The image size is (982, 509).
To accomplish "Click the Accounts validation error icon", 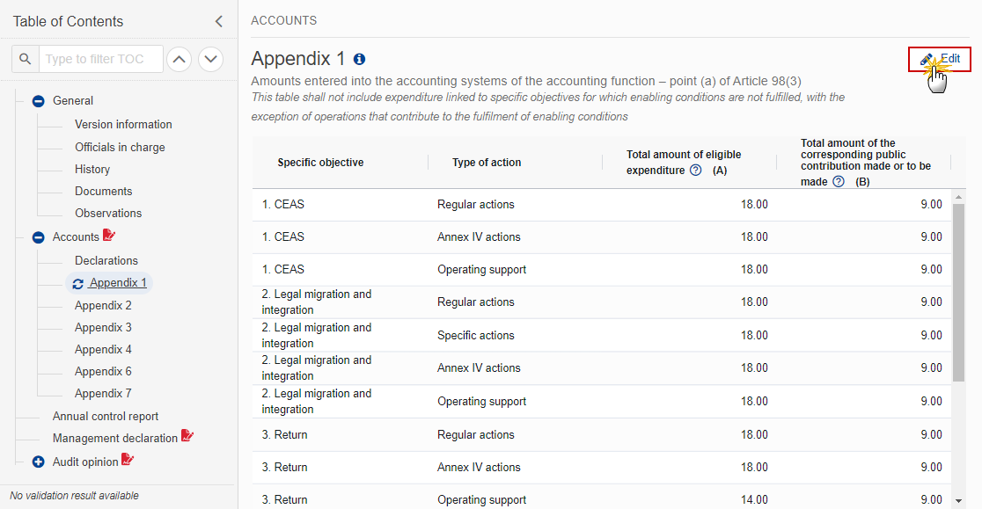I will [109, 235].
